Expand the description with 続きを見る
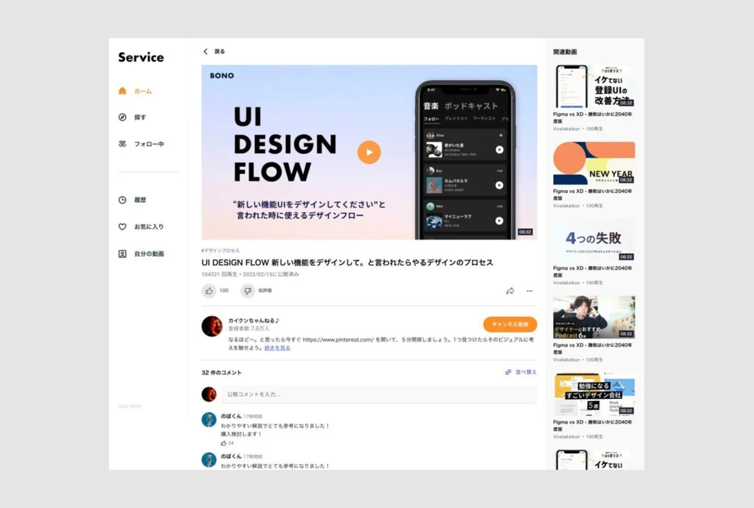Image resolution: width=754 pixels, height=508 pixels. 278,348
